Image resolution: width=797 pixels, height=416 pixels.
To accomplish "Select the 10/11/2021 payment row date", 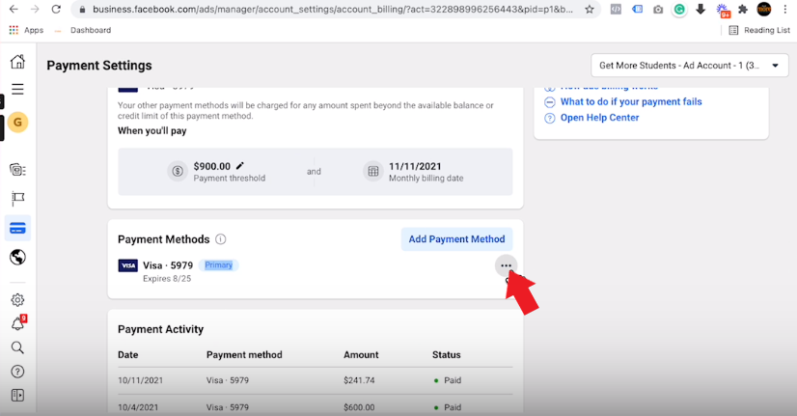I will pos(140,380).
